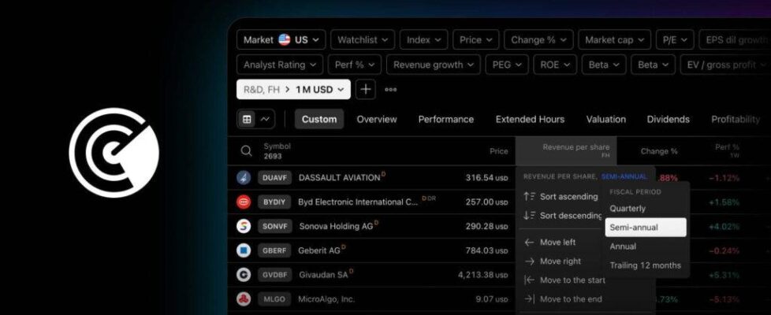Open the Extended Hours tab
Viewport: 771px width, 315px height.
pyautogui.click(x=530, y=119)
